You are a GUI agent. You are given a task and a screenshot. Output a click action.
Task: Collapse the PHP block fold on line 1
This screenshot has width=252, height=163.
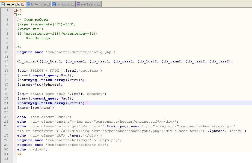pyautogui.click(x=15, y=10)
